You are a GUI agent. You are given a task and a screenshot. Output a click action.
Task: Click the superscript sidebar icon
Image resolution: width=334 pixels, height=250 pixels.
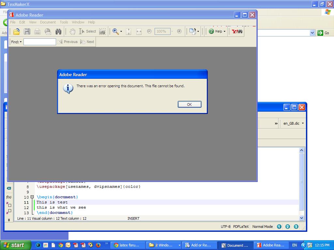[x=9, y=211]
